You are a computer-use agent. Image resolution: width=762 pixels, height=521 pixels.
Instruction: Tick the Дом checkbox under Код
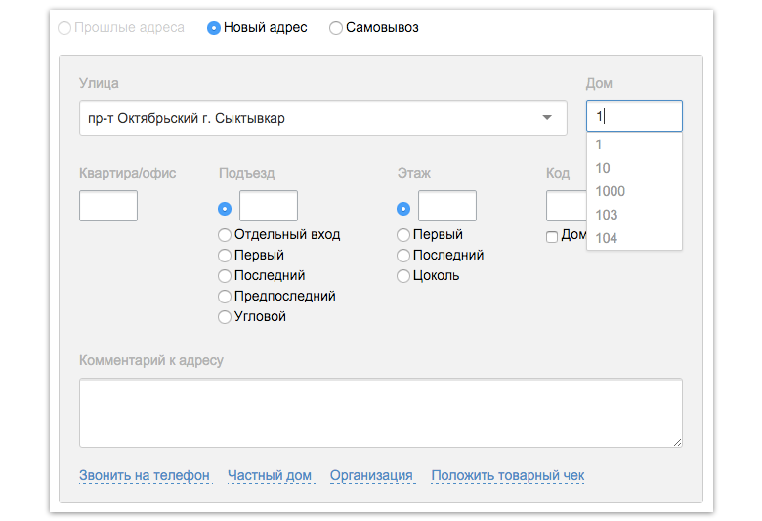[552, 237]
